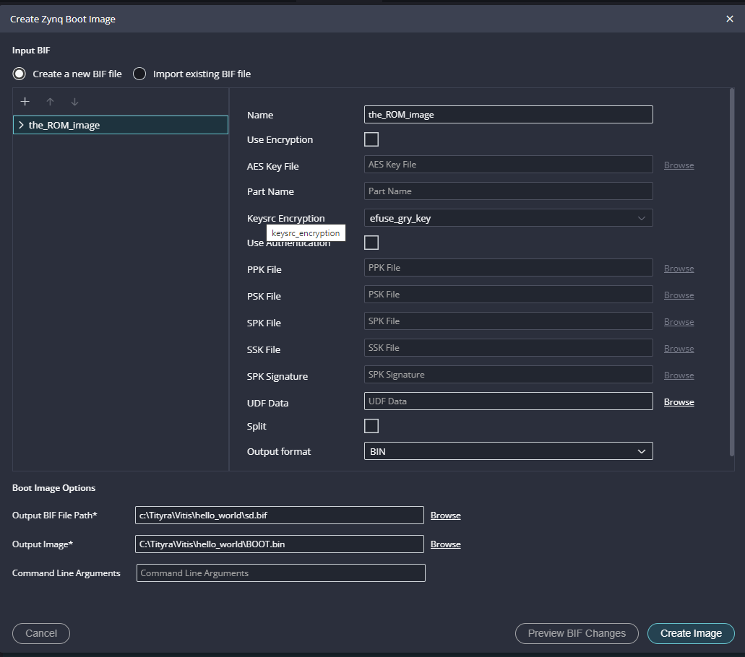Click the Command Line Arguments field
Screen dimensions: 745x657
tap(280, 573)
